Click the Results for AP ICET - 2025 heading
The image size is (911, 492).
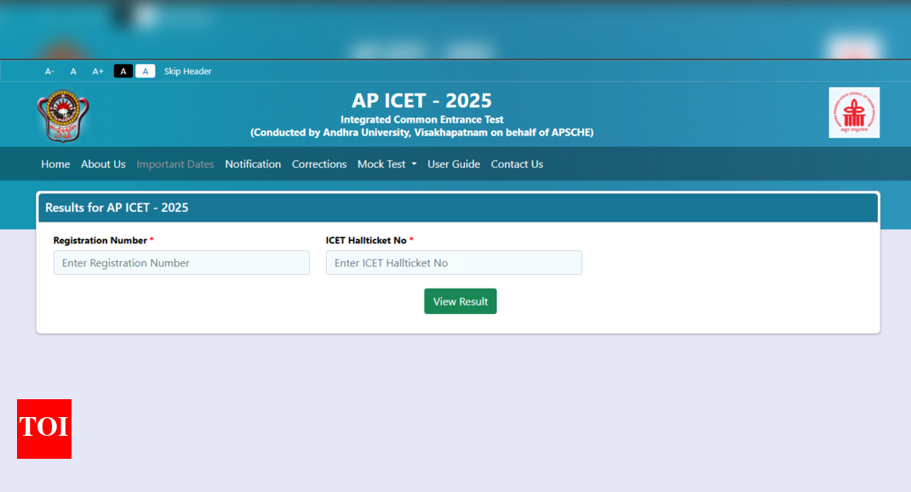(x=117, y=208)
